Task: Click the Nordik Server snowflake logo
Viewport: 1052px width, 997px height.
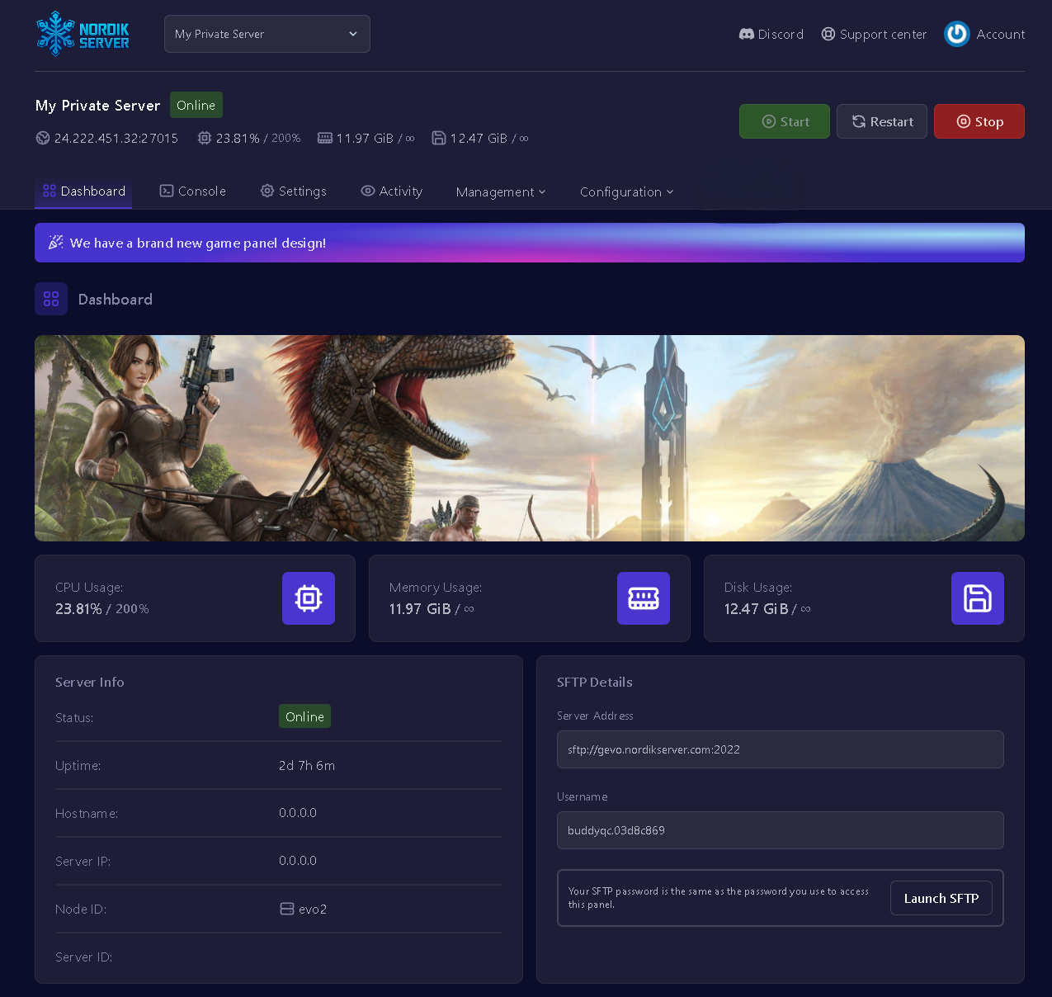Action: tap(83, 34)
